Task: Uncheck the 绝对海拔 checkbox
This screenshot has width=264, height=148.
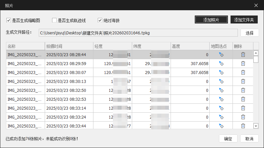Action: click(100, 20)
